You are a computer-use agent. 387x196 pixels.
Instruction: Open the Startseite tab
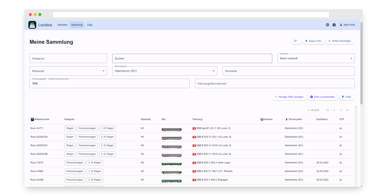pyautogui.click(x=62, y=25)
